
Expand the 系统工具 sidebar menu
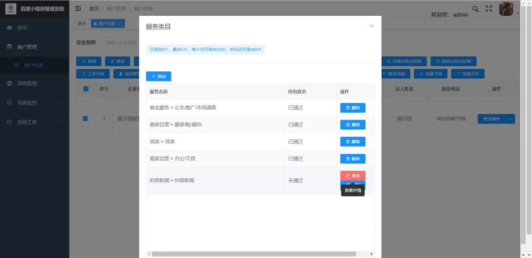click(34, 122)
